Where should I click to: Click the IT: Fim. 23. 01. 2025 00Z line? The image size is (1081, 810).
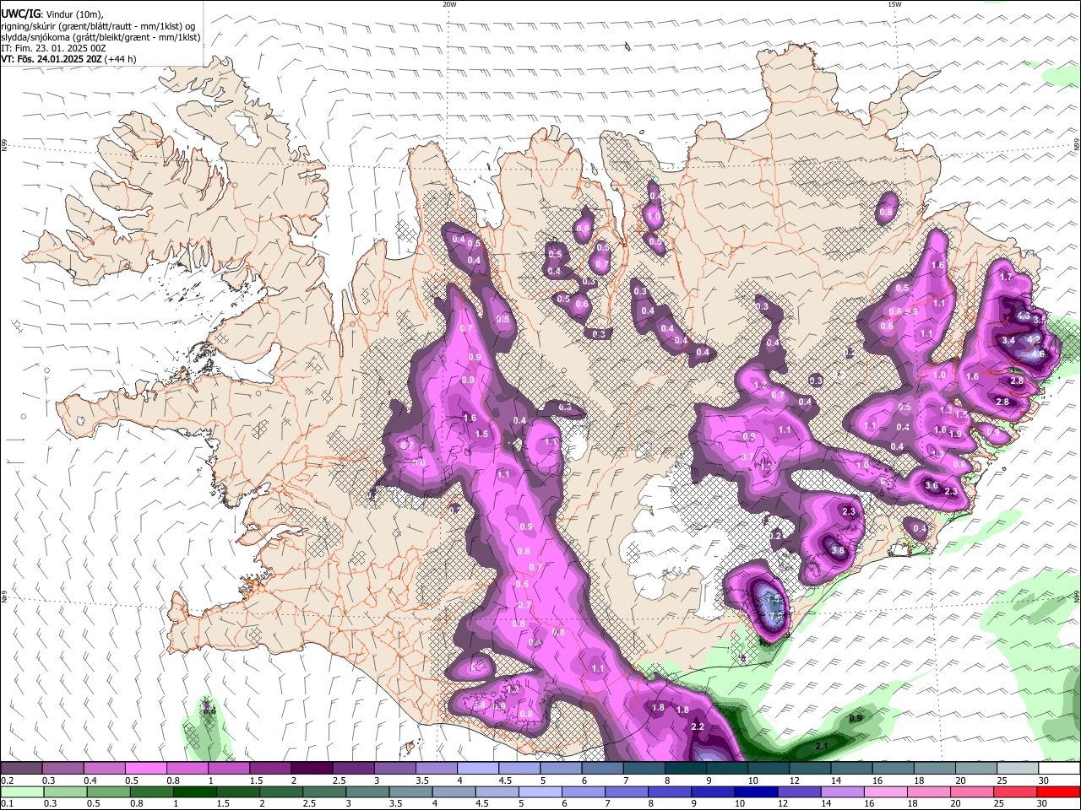53,48
